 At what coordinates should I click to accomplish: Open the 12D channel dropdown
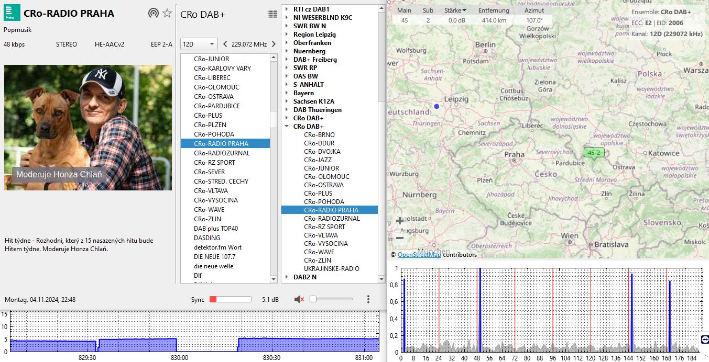[199, 44]
